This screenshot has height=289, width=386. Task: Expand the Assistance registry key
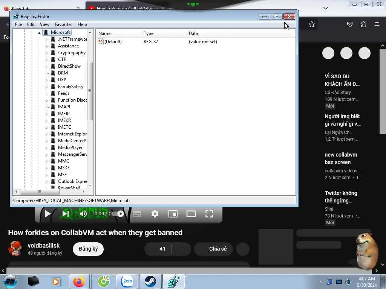[46, 46]
